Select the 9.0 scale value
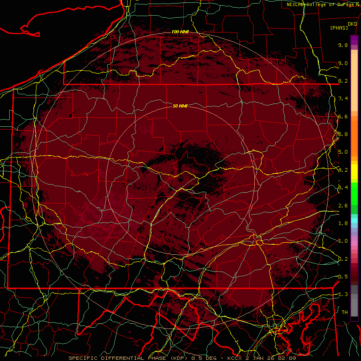361x361 pixels. (343, 63)
